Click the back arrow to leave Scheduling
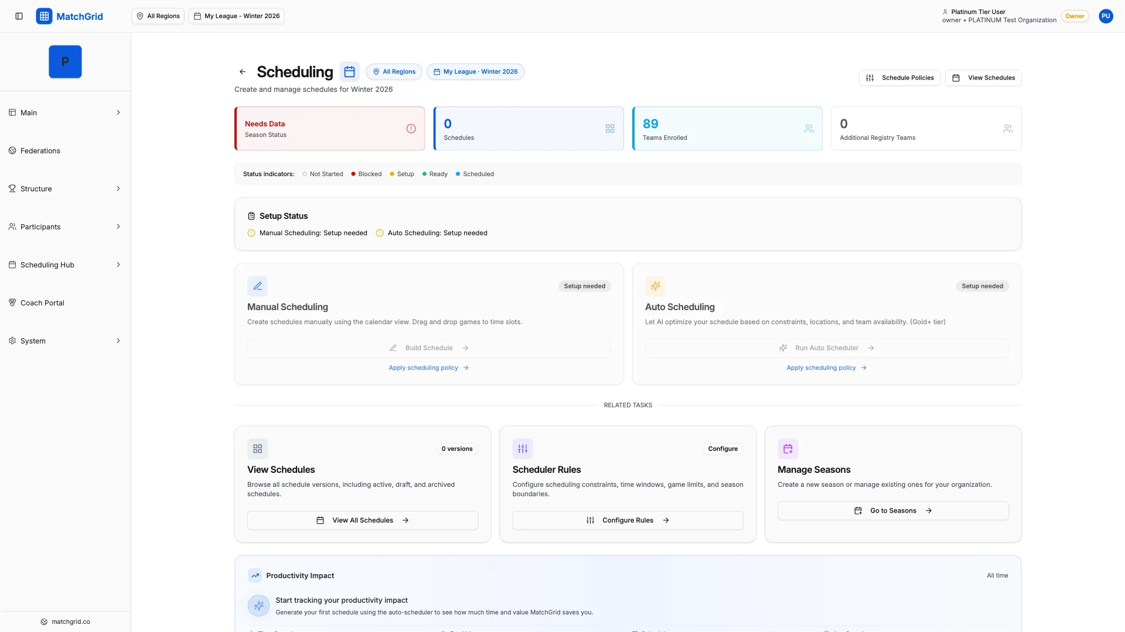 [x=242, y=71]
